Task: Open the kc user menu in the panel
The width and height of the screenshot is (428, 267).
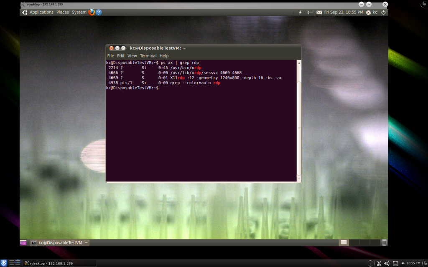Action: (x=372, y=13)
